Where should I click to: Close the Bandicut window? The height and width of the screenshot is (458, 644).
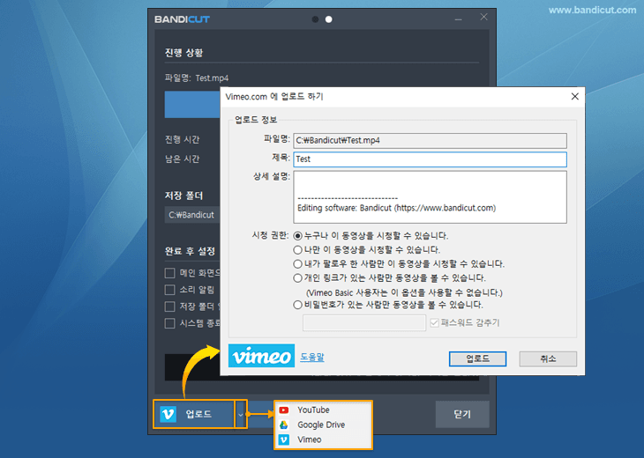coord(483,17)
